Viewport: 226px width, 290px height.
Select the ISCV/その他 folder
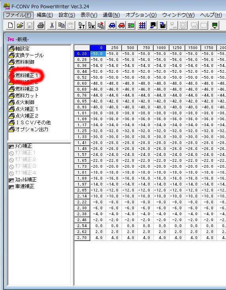(30, 122)
